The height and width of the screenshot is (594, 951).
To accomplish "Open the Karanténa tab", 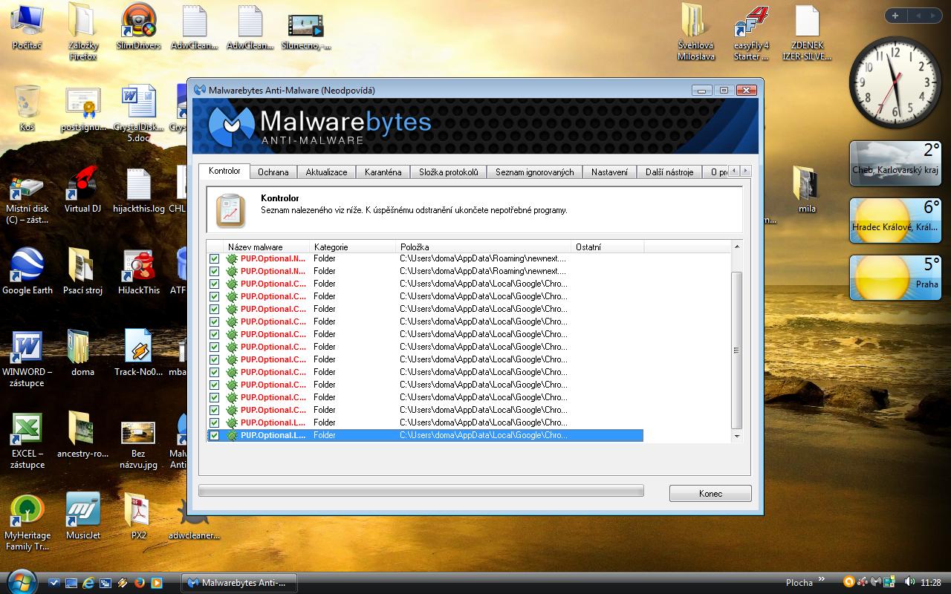I will [x=383, y=172].
